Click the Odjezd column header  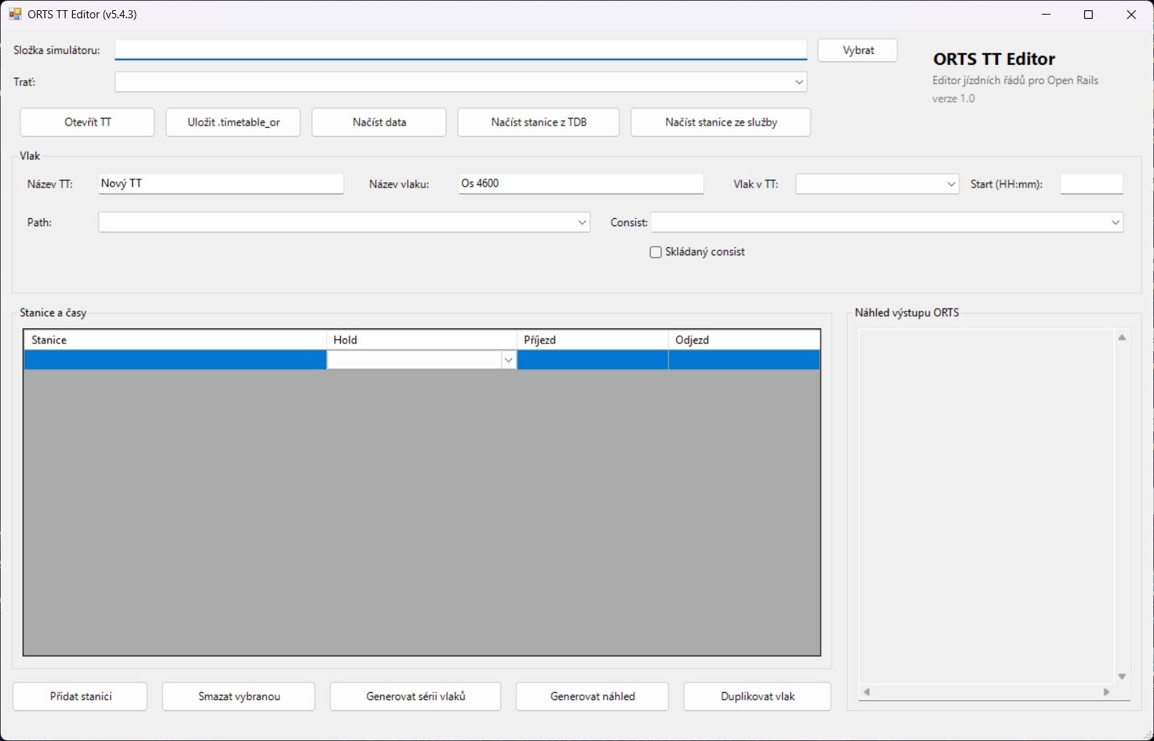[744, 340]
